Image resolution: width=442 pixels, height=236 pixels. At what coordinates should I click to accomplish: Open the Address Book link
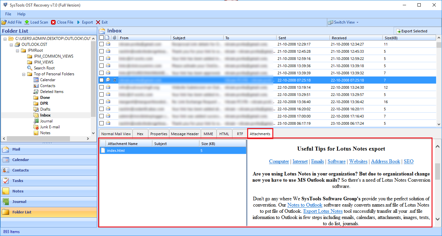click(385, 161)
